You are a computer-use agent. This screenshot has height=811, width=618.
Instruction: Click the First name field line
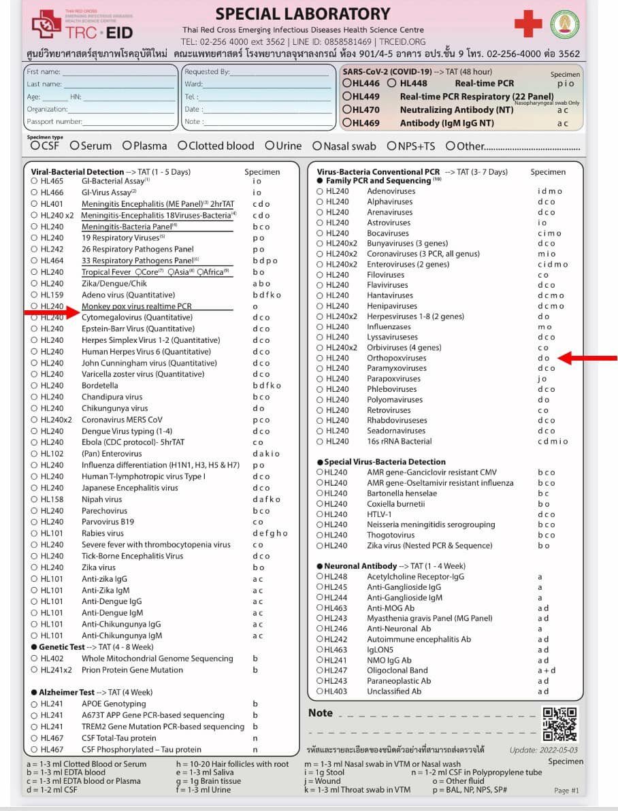point(120,72)
